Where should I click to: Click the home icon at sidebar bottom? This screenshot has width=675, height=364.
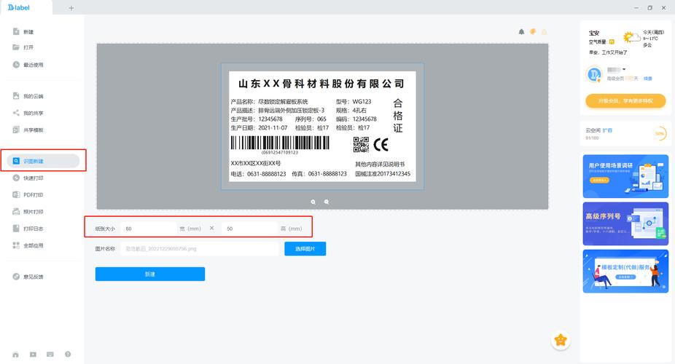click(x=15, y=355)
